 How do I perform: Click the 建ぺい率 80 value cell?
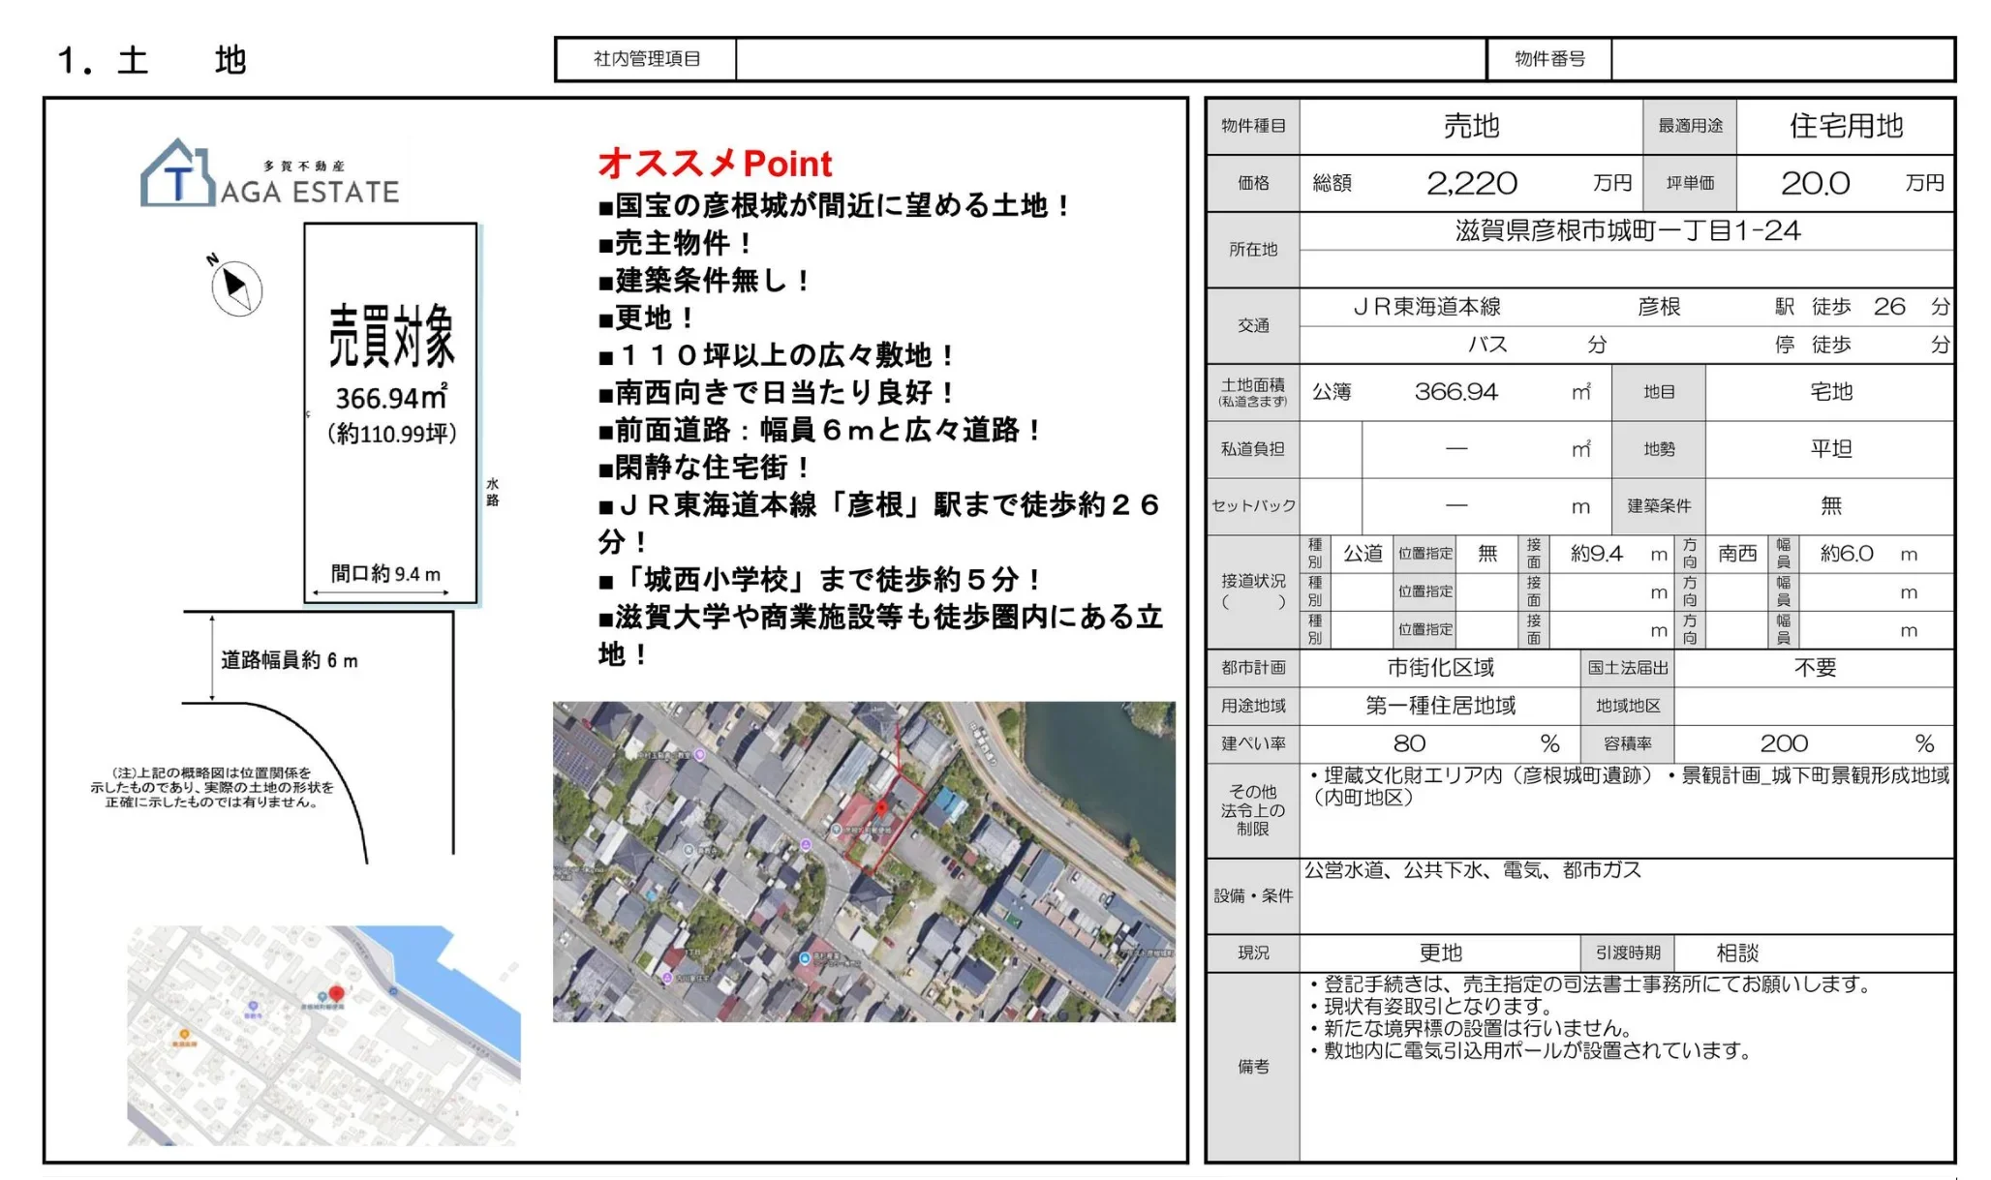(1410, 743)
